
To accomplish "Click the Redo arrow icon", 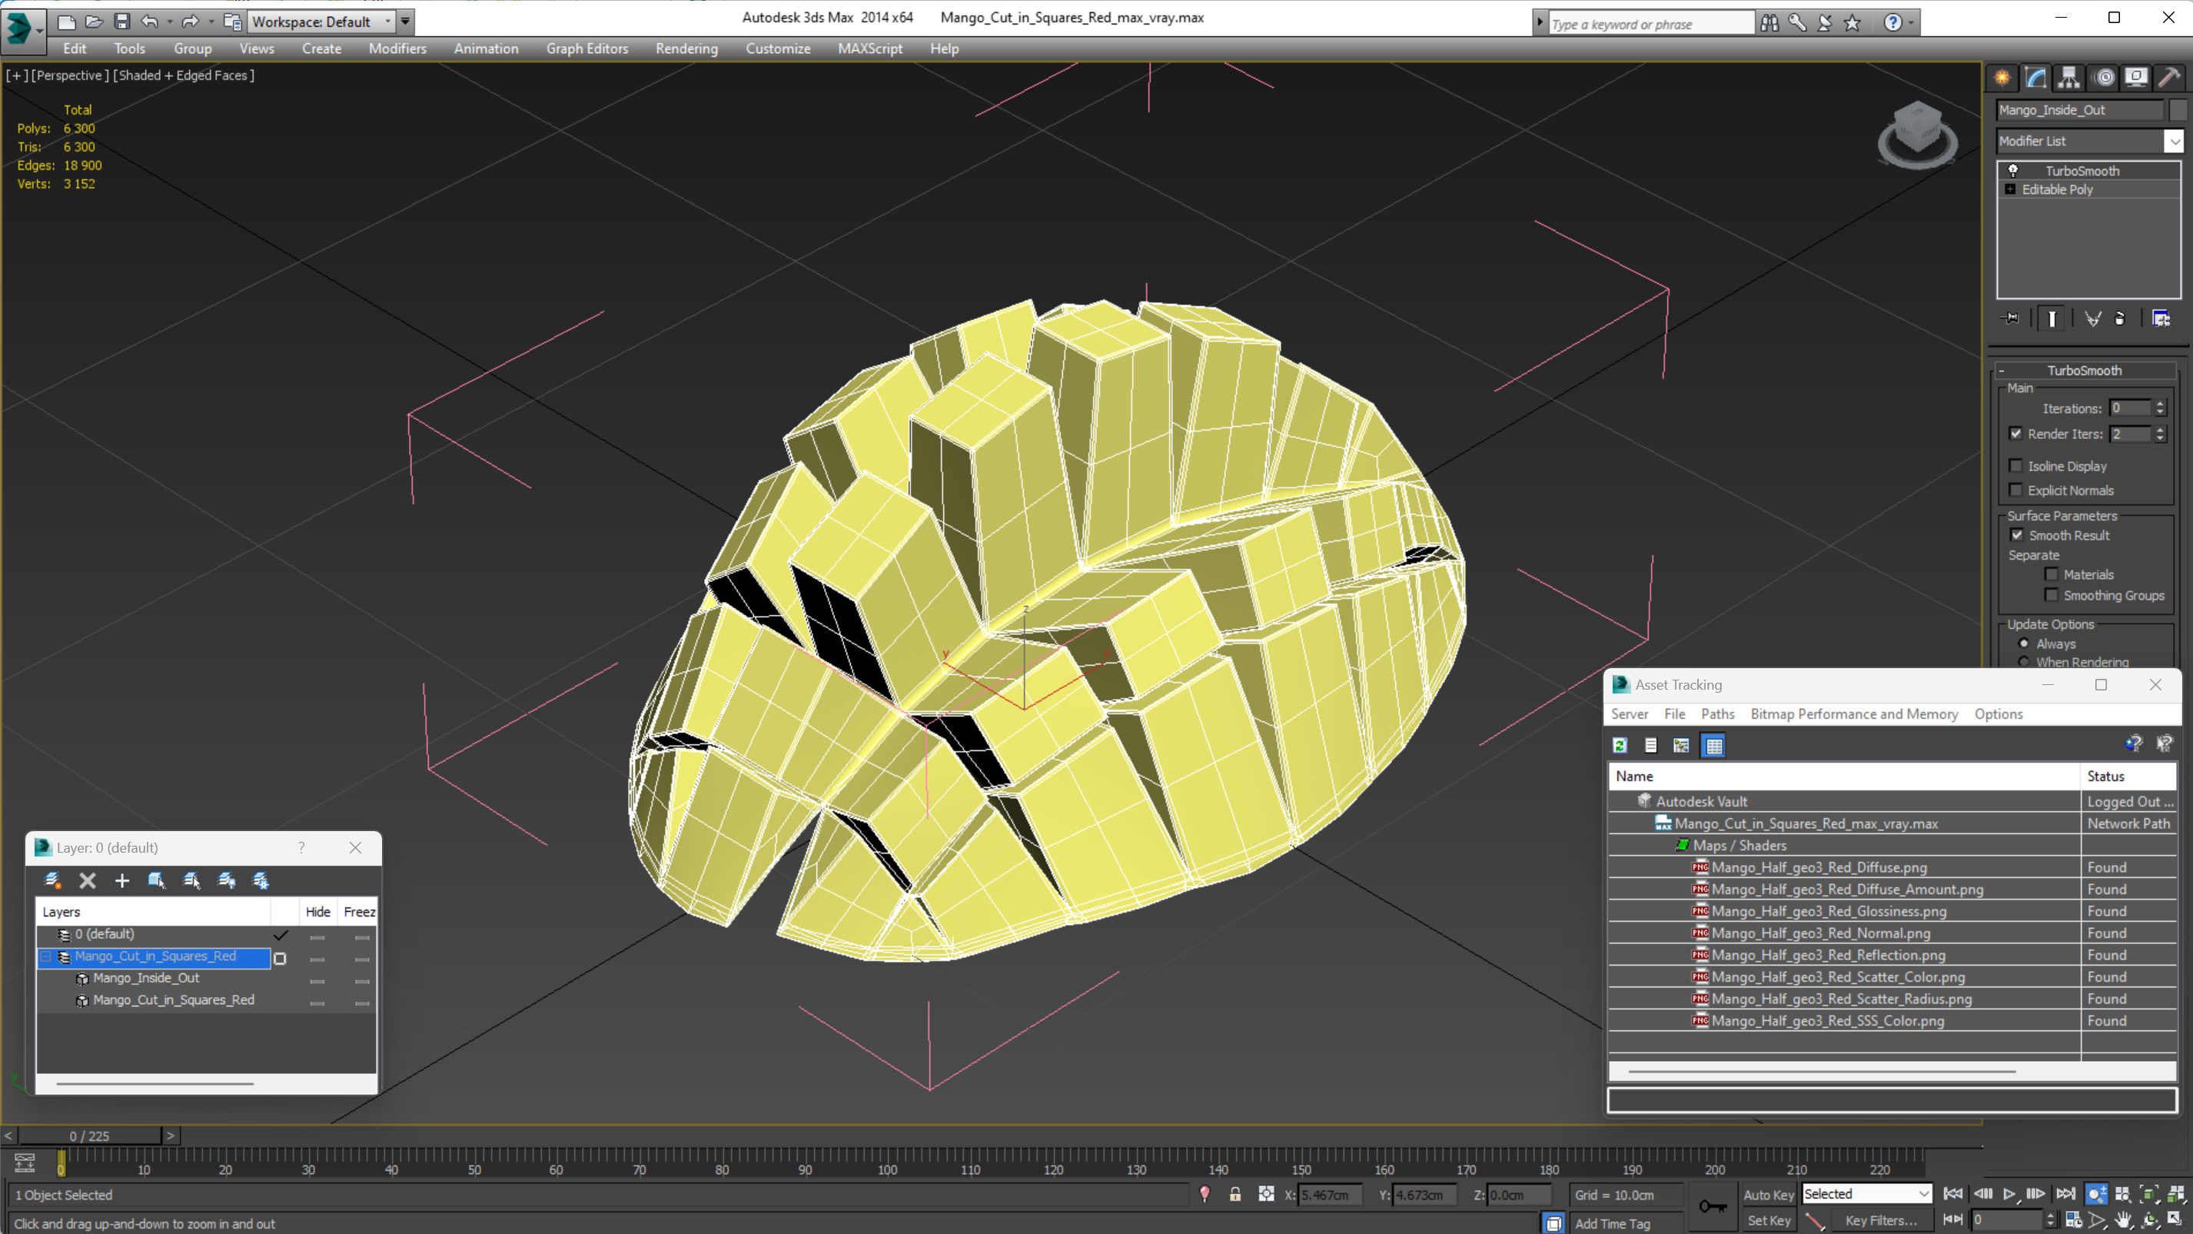I will 191,22.
